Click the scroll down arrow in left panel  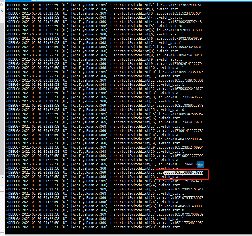[2, 178]
